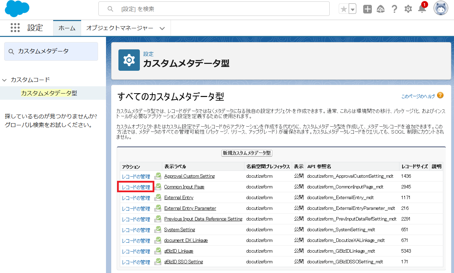Open the External Entry label link
Viewport: 454px width, 273px height.
tap(179, 197)
